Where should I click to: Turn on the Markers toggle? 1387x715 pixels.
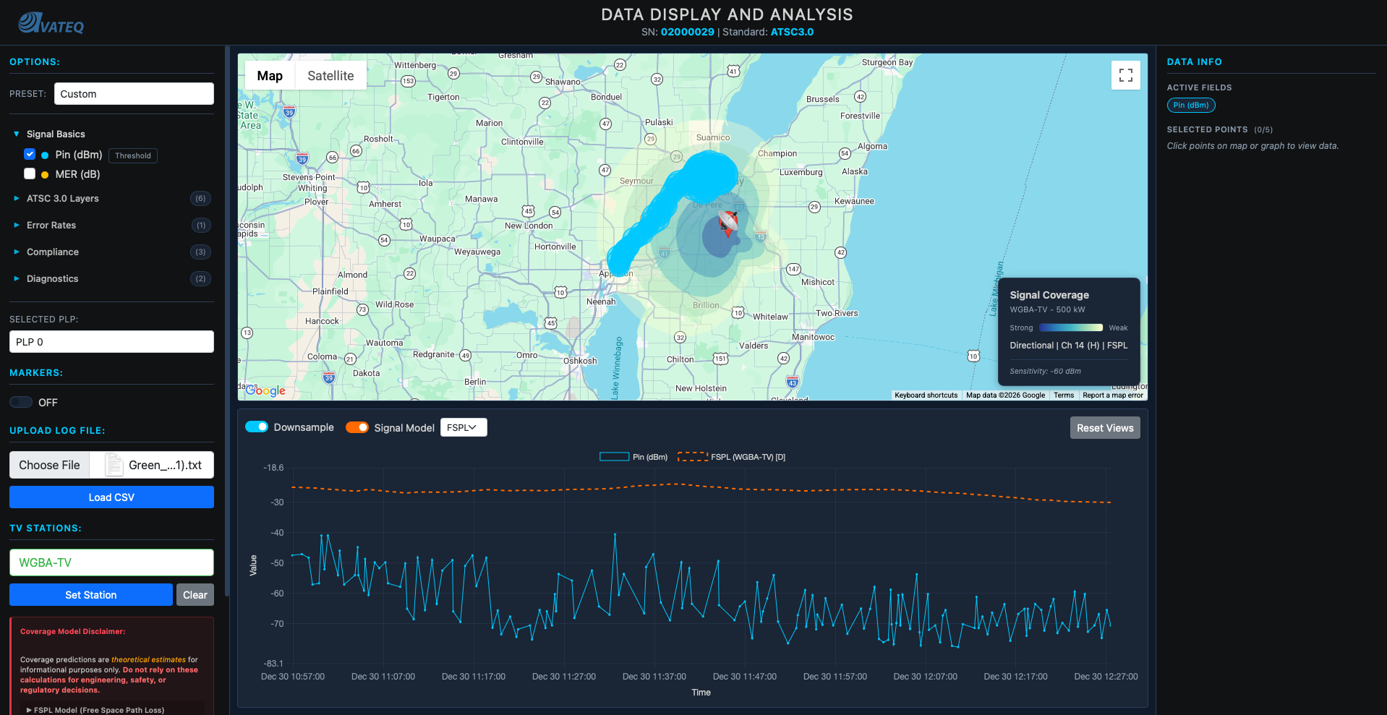click(x=21, y=402)
